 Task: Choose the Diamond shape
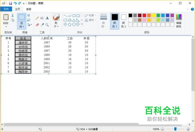(x=65, y=24)
